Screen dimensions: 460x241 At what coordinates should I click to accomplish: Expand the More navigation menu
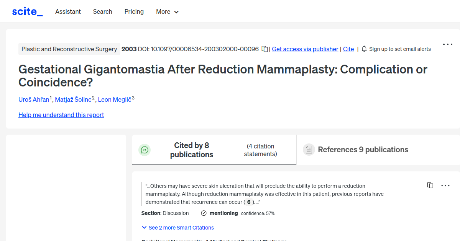point(167,11)
